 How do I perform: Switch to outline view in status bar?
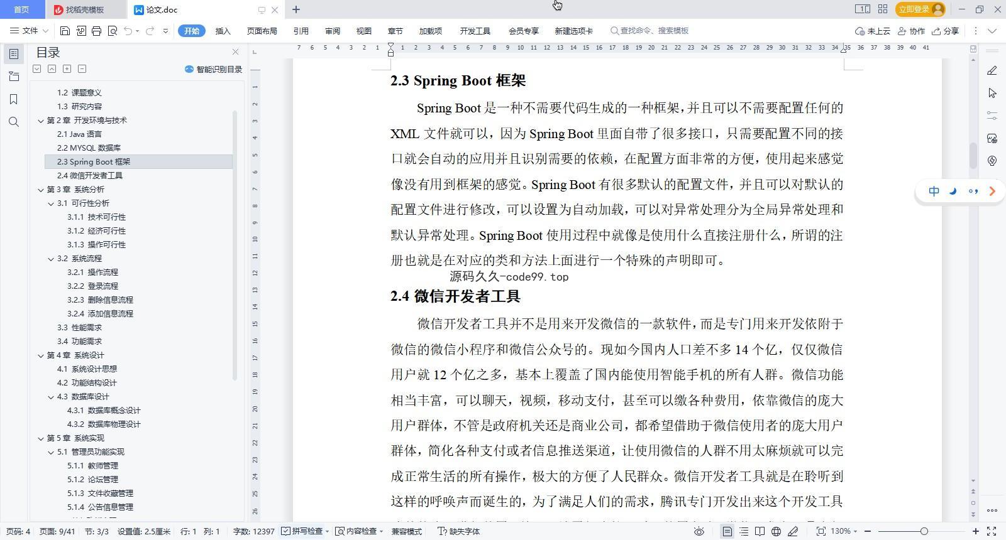click(744, 531)
